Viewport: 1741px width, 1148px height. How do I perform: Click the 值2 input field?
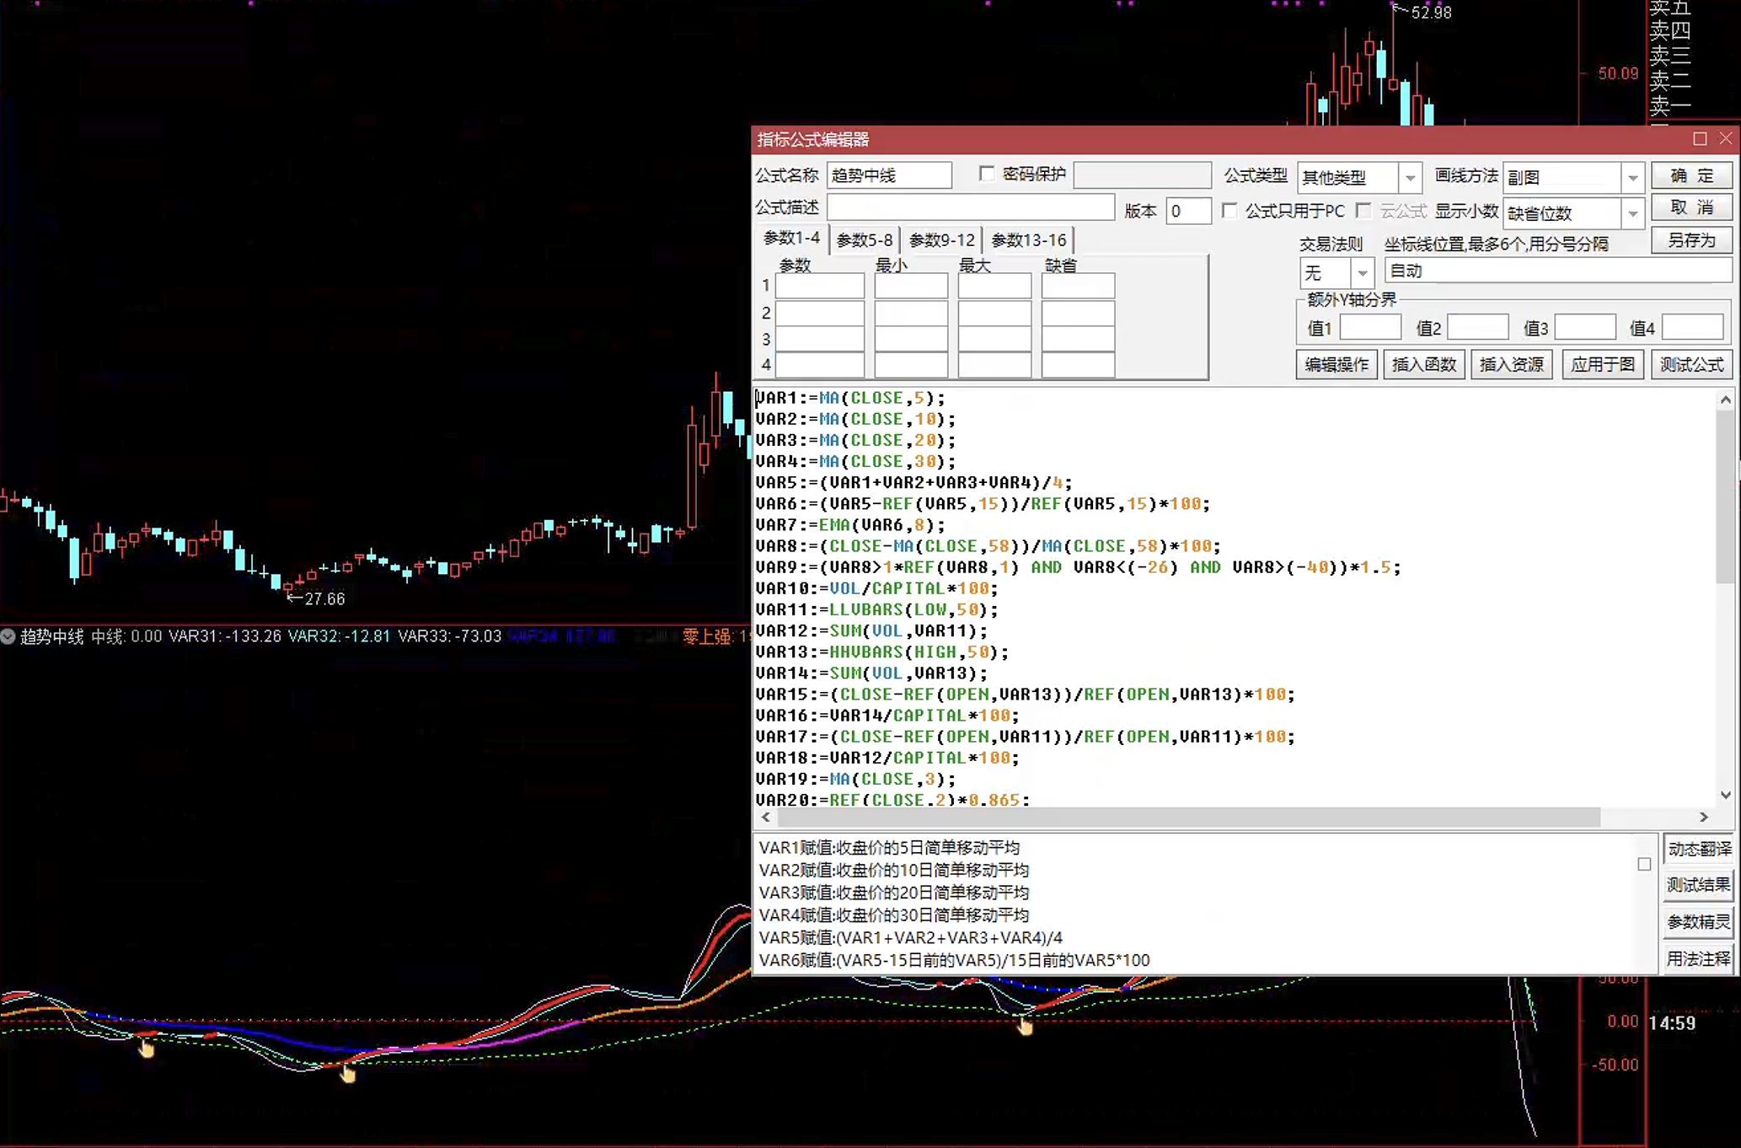[1477, 327]
